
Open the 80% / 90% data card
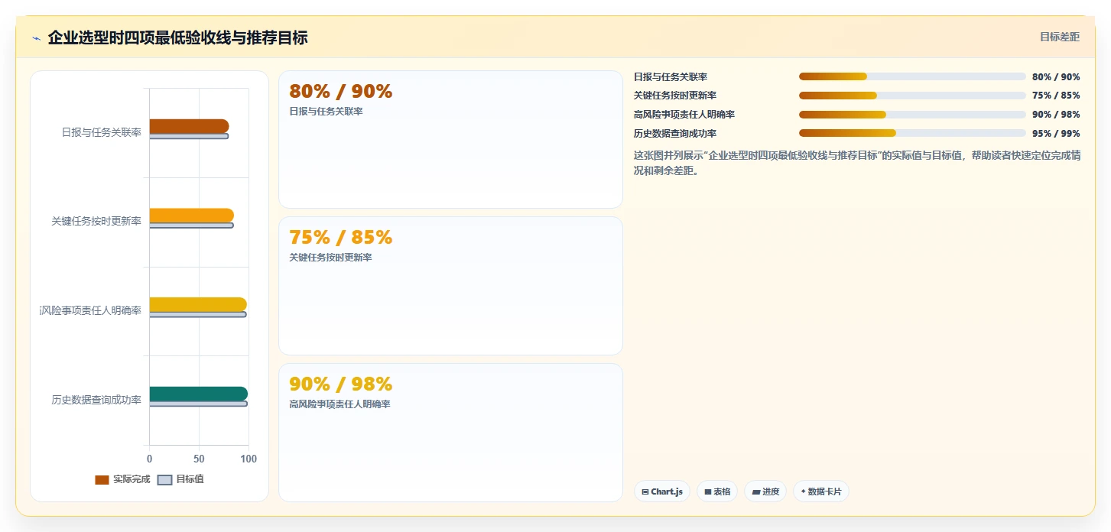point(450,139)
